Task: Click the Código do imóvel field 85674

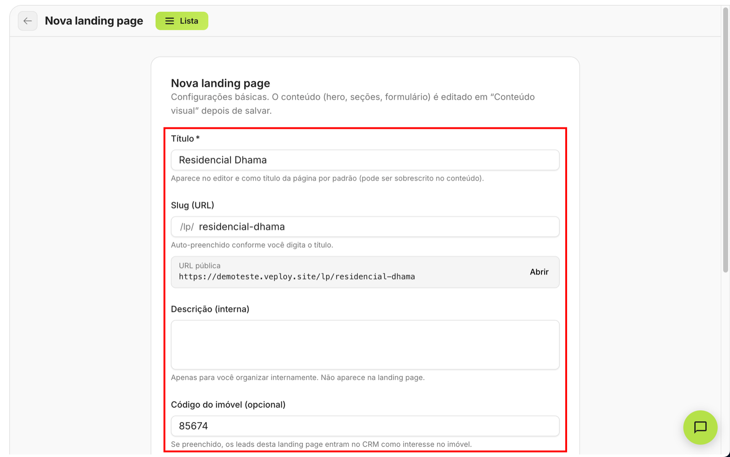Action: coord(365,426)
